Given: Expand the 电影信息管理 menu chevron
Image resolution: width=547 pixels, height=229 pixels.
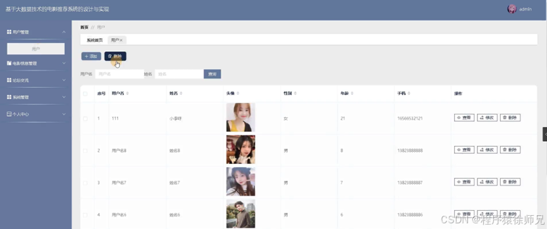Looking at the screenshot, I should 64,63.
